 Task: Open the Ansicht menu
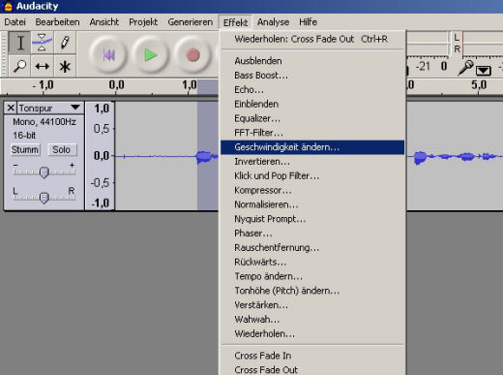[104, 22]
